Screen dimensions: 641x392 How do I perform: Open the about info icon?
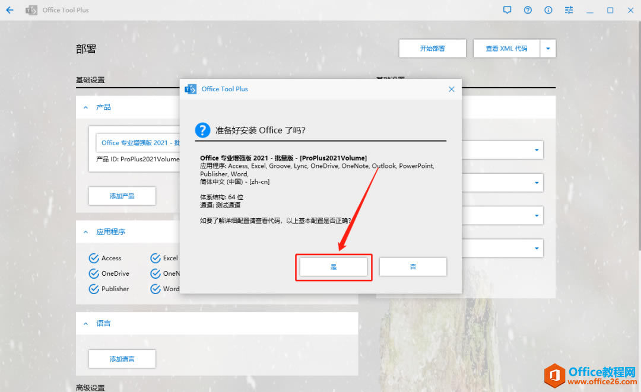(x=548, y=10)
